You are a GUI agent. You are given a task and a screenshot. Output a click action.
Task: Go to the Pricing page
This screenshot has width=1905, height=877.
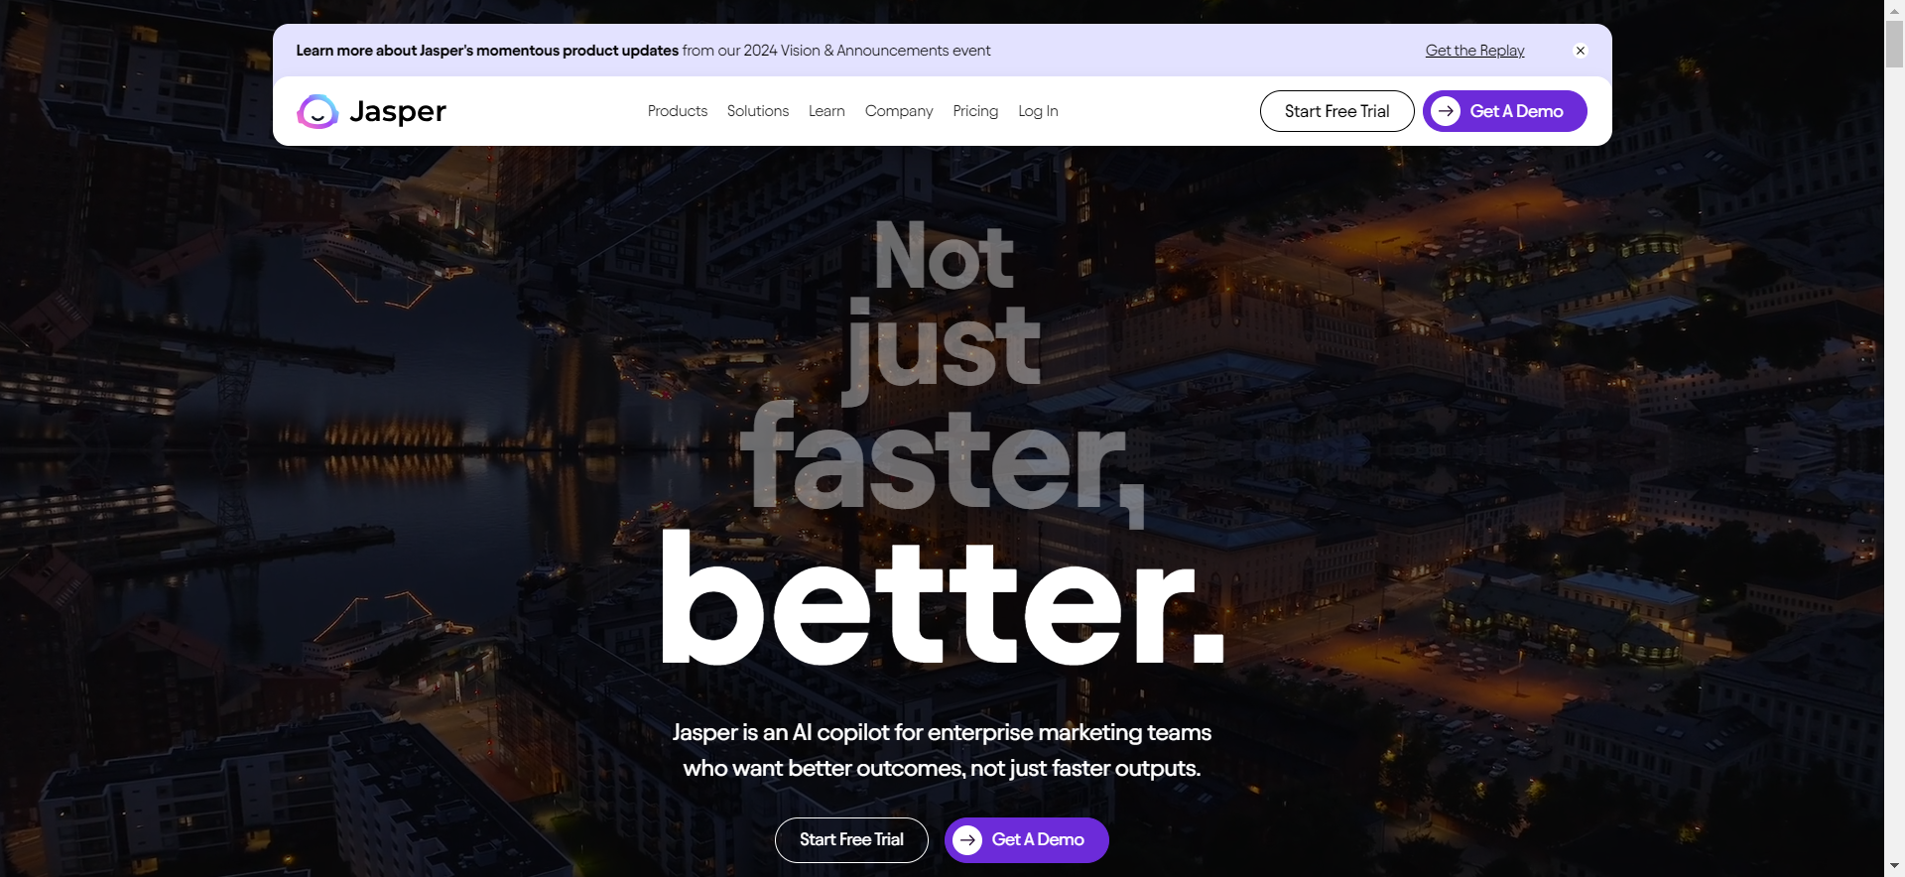click(x=975, y=111)
